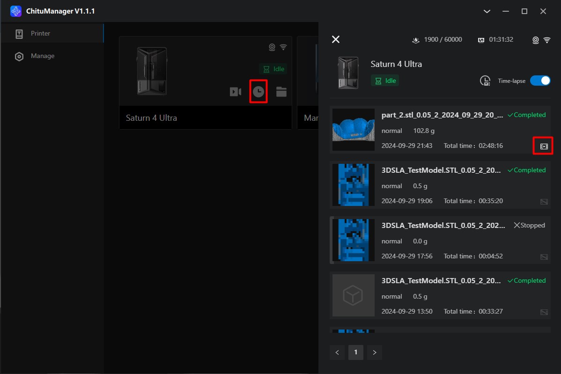The height and width of the screenshot is (374, 561).
Task: Disable the Time-lapse toggle switch
Action: [x=540, y=81]
